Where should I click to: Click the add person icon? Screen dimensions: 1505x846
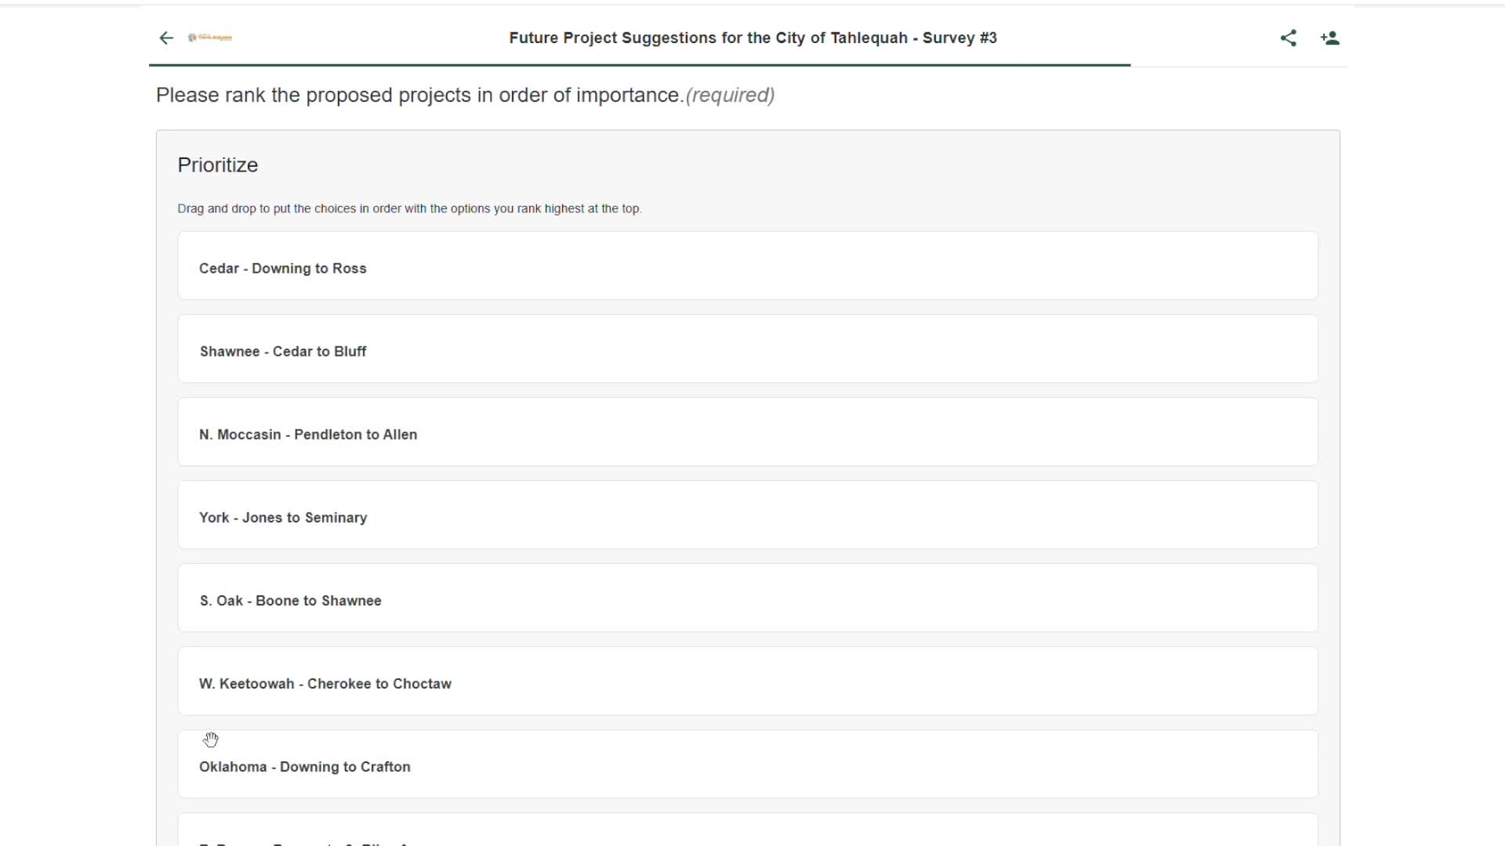tap(1329, 38)
